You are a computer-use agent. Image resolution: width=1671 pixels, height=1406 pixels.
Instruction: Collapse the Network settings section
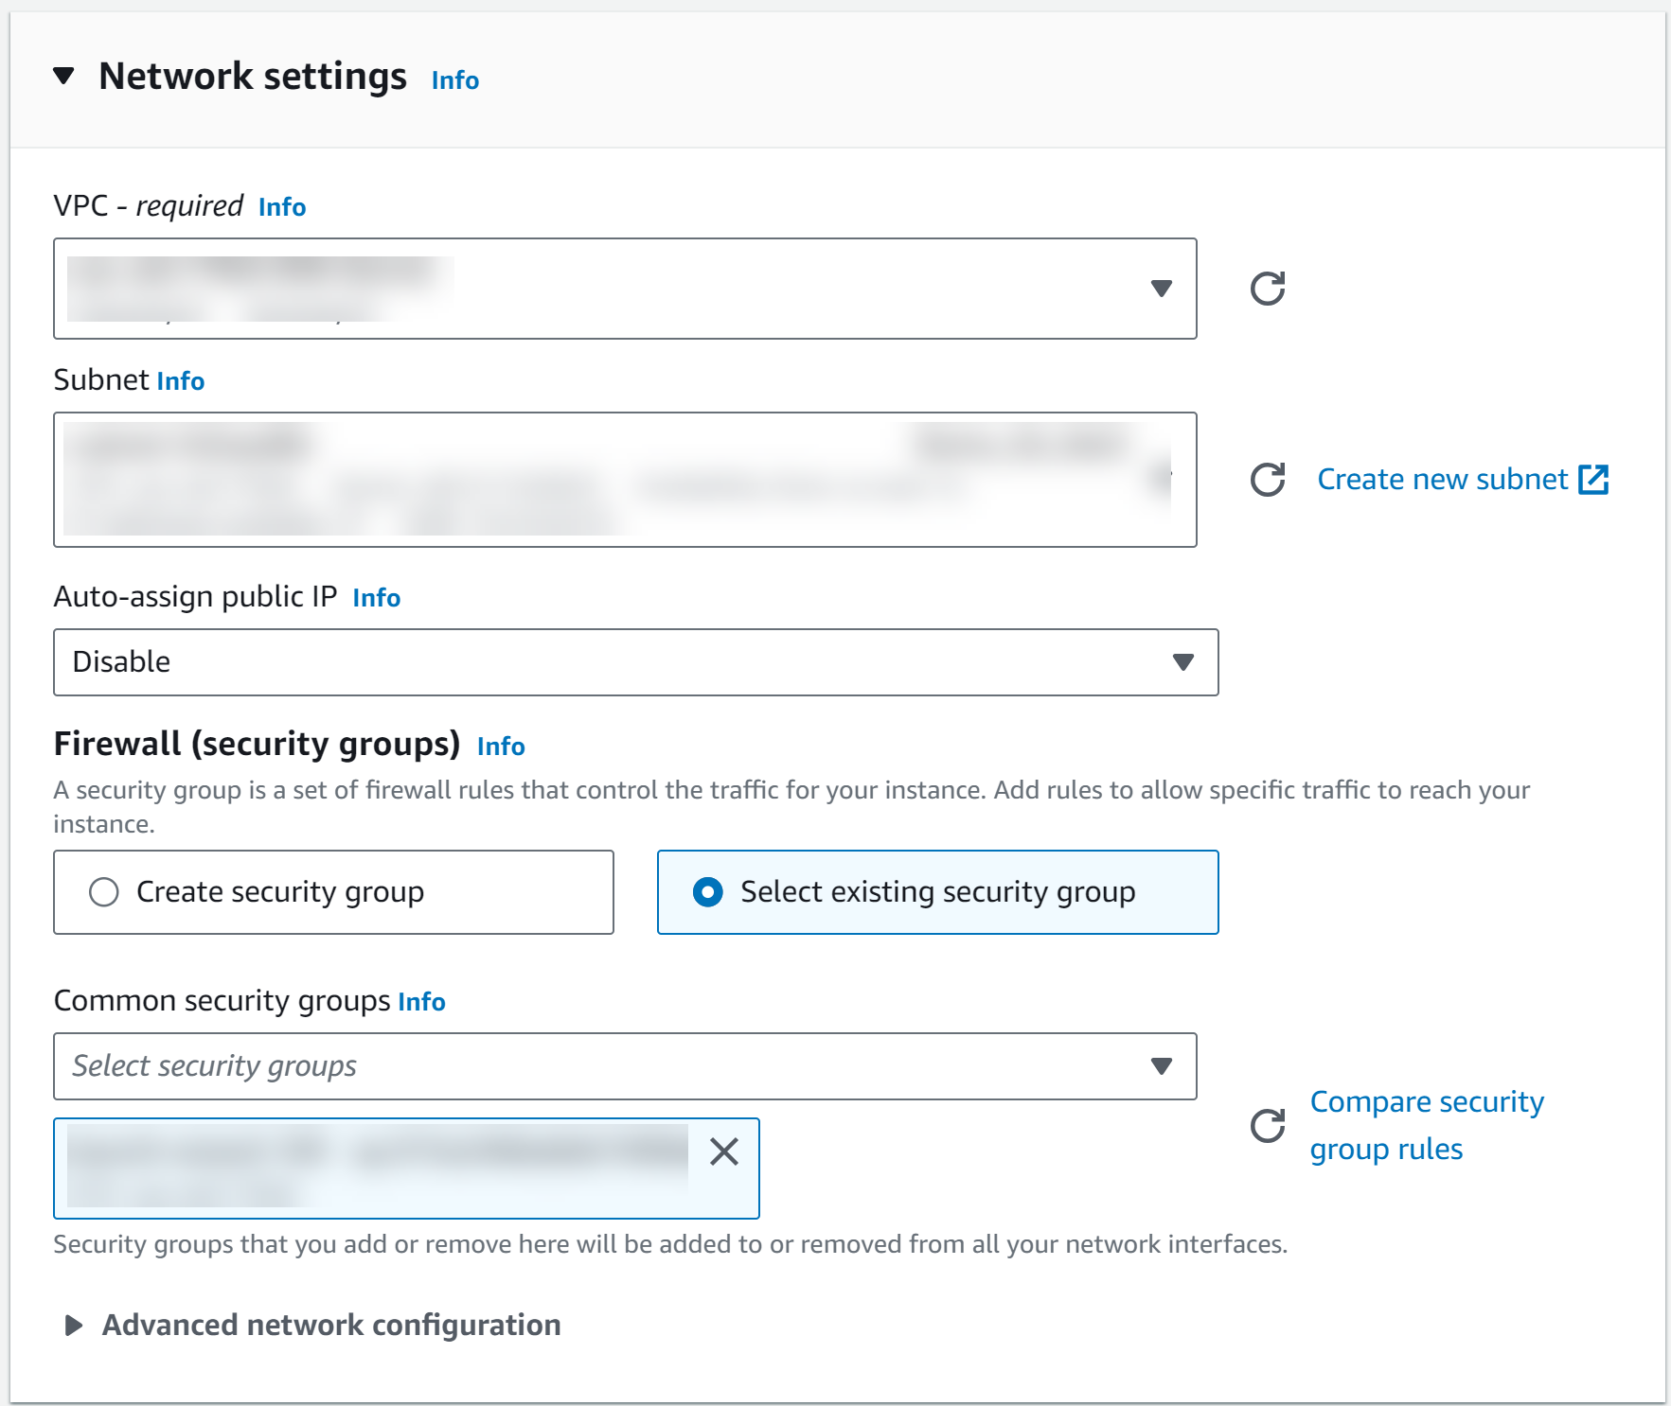[64, 76]
